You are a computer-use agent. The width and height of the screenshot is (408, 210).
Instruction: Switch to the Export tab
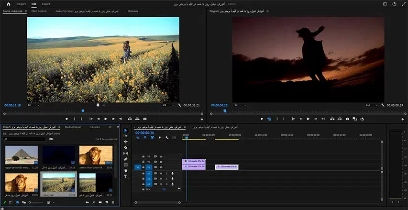coord(46,4)
